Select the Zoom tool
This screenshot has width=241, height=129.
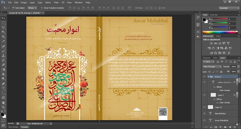point(3,107)
